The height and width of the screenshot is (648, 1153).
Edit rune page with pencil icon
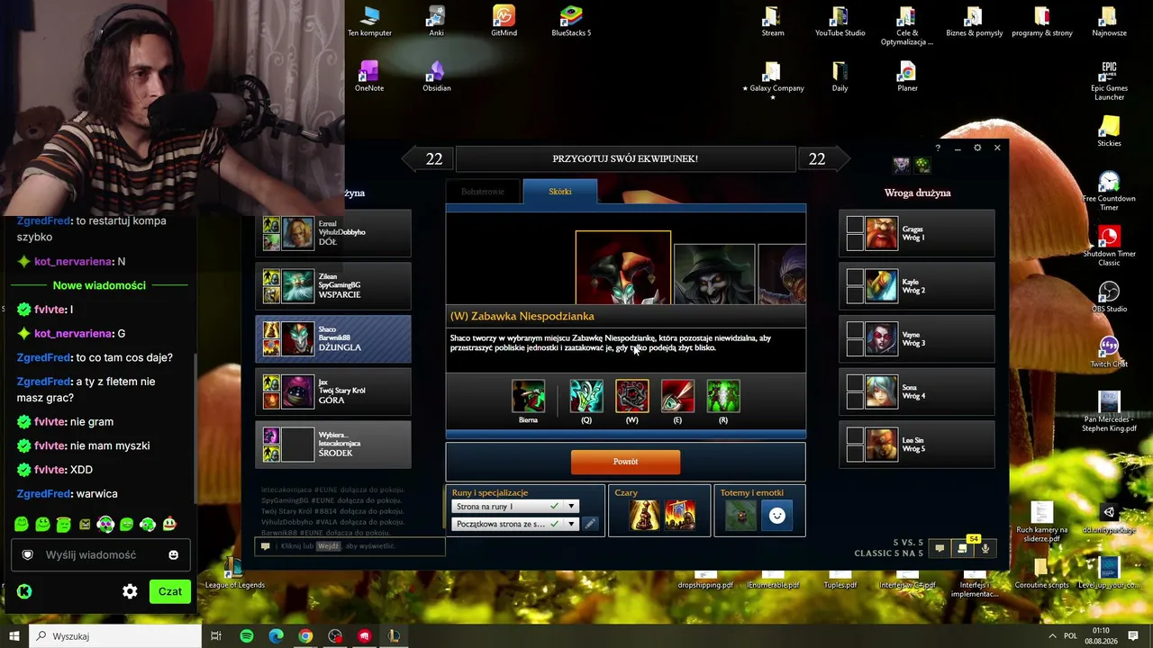[x=590, y=524]
